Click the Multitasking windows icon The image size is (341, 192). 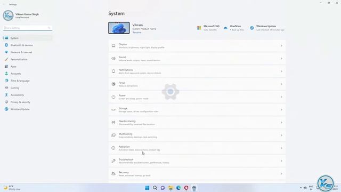coord(113,135)
